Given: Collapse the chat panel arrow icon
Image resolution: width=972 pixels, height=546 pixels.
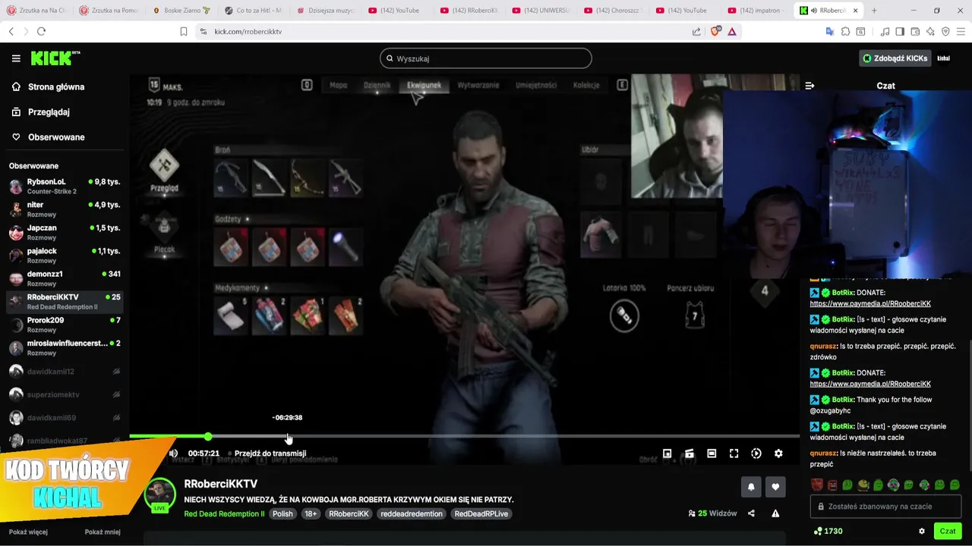Looking at the screenshot, I should 809,86.
